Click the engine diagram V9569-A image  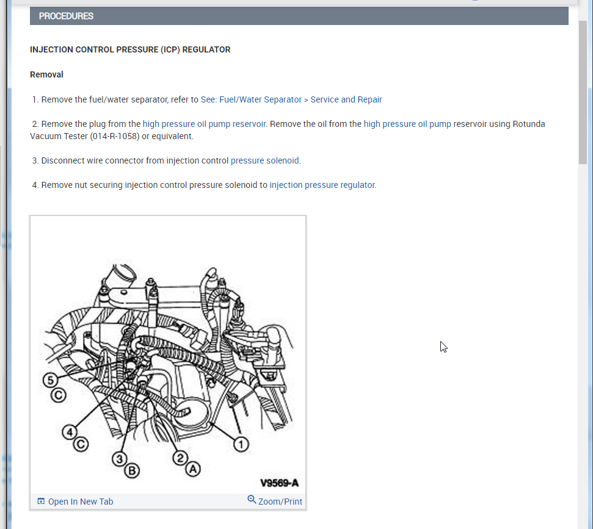(x=168, y=355)
